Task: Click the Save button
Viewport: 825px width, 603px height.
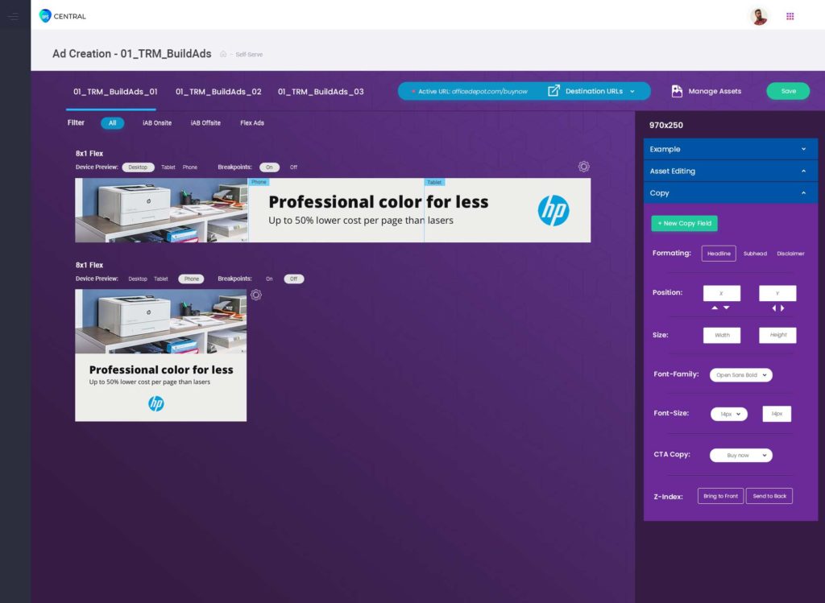Action: 787,91
